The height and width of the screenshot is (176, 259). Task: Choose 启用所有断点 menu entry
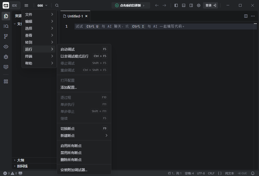(84, 146)
